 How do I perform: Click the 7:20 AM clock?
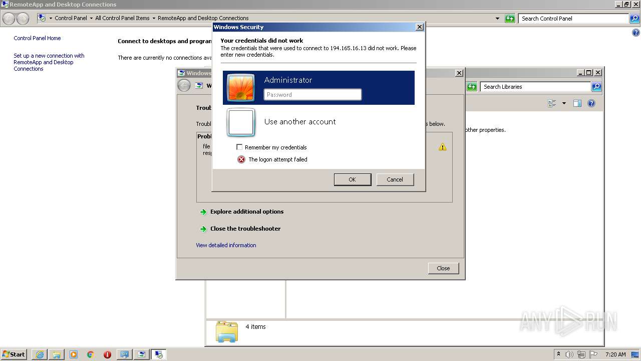pyautogui.click(x=615, y=354)
